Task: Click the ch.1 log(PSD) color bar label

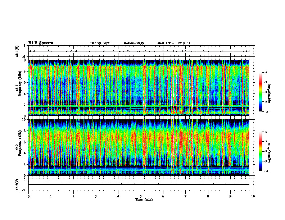Action: tap(270, 93)
